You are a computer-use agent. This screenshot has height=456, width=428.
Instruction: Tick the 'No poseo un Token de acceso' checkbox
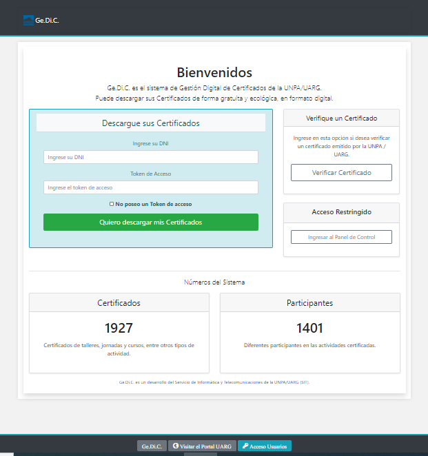(112, 204)
